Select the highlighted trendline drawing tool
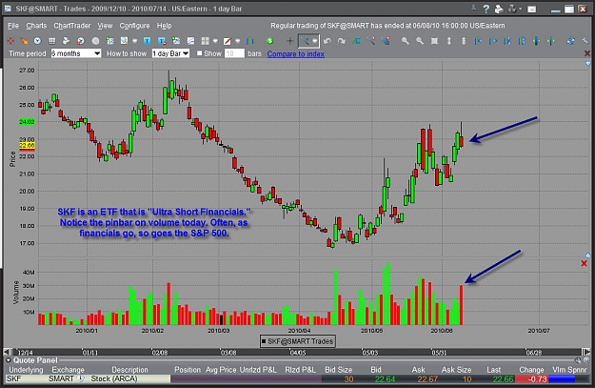This screenshot has width=595, height=388. pyautogui.click(x=305, y=41)
